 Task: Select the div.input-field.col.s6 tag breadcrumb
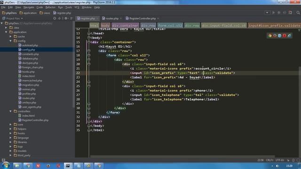coord(224,25)
